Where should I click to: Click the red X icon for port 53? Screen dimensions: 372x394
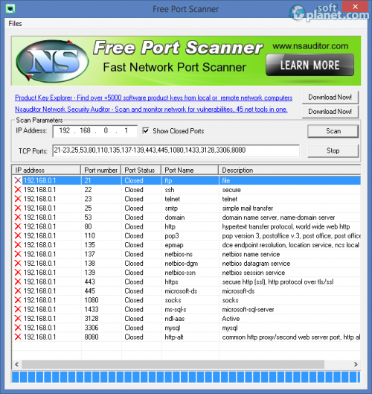pyautogui.click(x=18, y=217)
